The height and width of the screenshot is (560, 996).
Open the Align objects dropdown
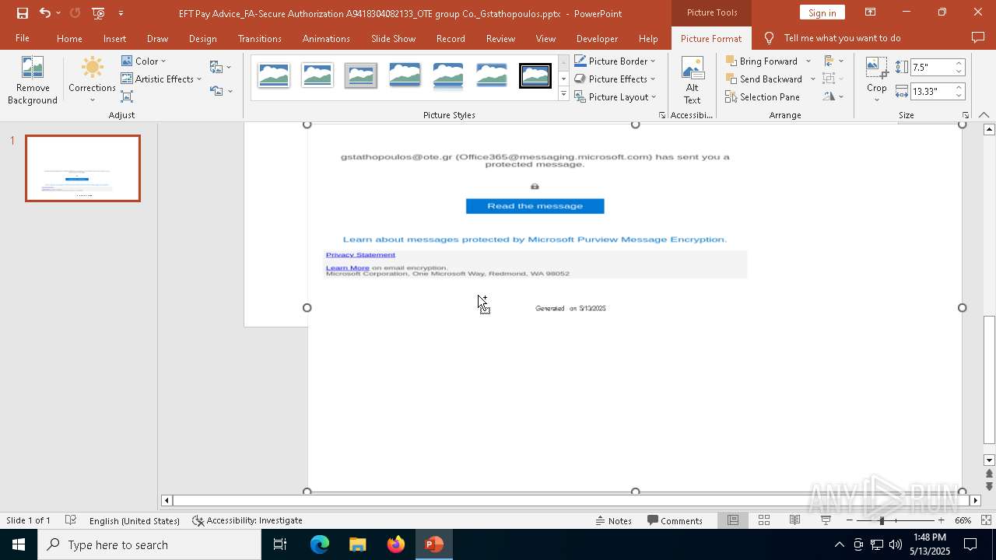click(x=833, y=61)
